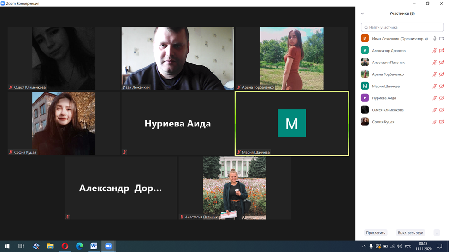The image size is (449, 252).
Task: Click Иван Леженкин's camera icon in participant list
Action: click(442, 39)
